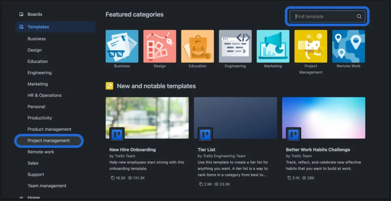Click Education label under featured categories
The image size is (391, 201).
[x=197, y=66]
